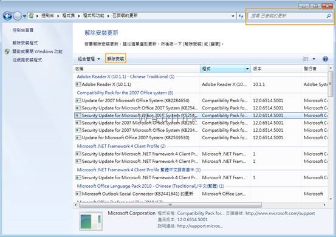
Task: Open the recent pages dropdown beside Forward
Action: point(24,16)
